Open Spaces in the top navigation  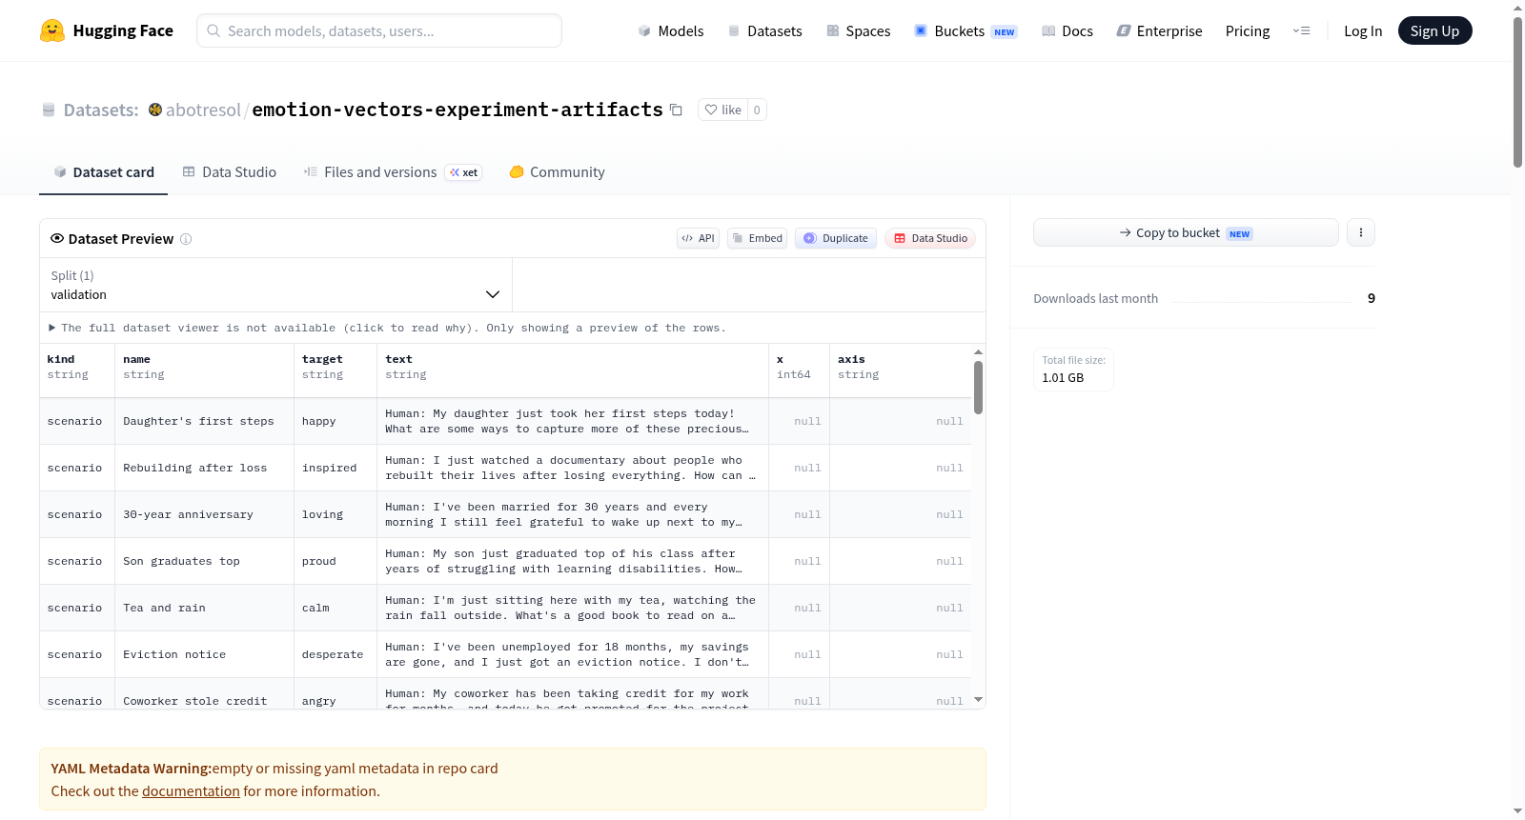point(859,30)
